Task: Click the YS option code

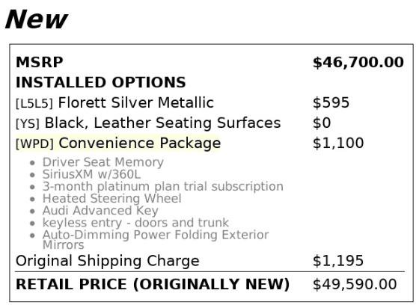Action: tap(28, 124)
